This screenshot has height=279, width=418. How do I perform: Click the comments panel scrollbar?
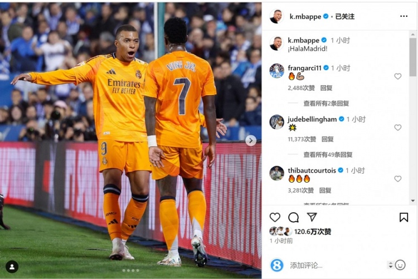coord(413,57)
